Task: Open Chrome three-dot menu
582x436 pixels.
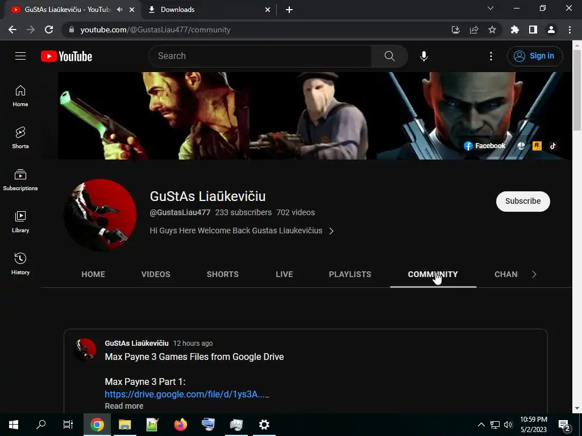Action: pos(569,30)
